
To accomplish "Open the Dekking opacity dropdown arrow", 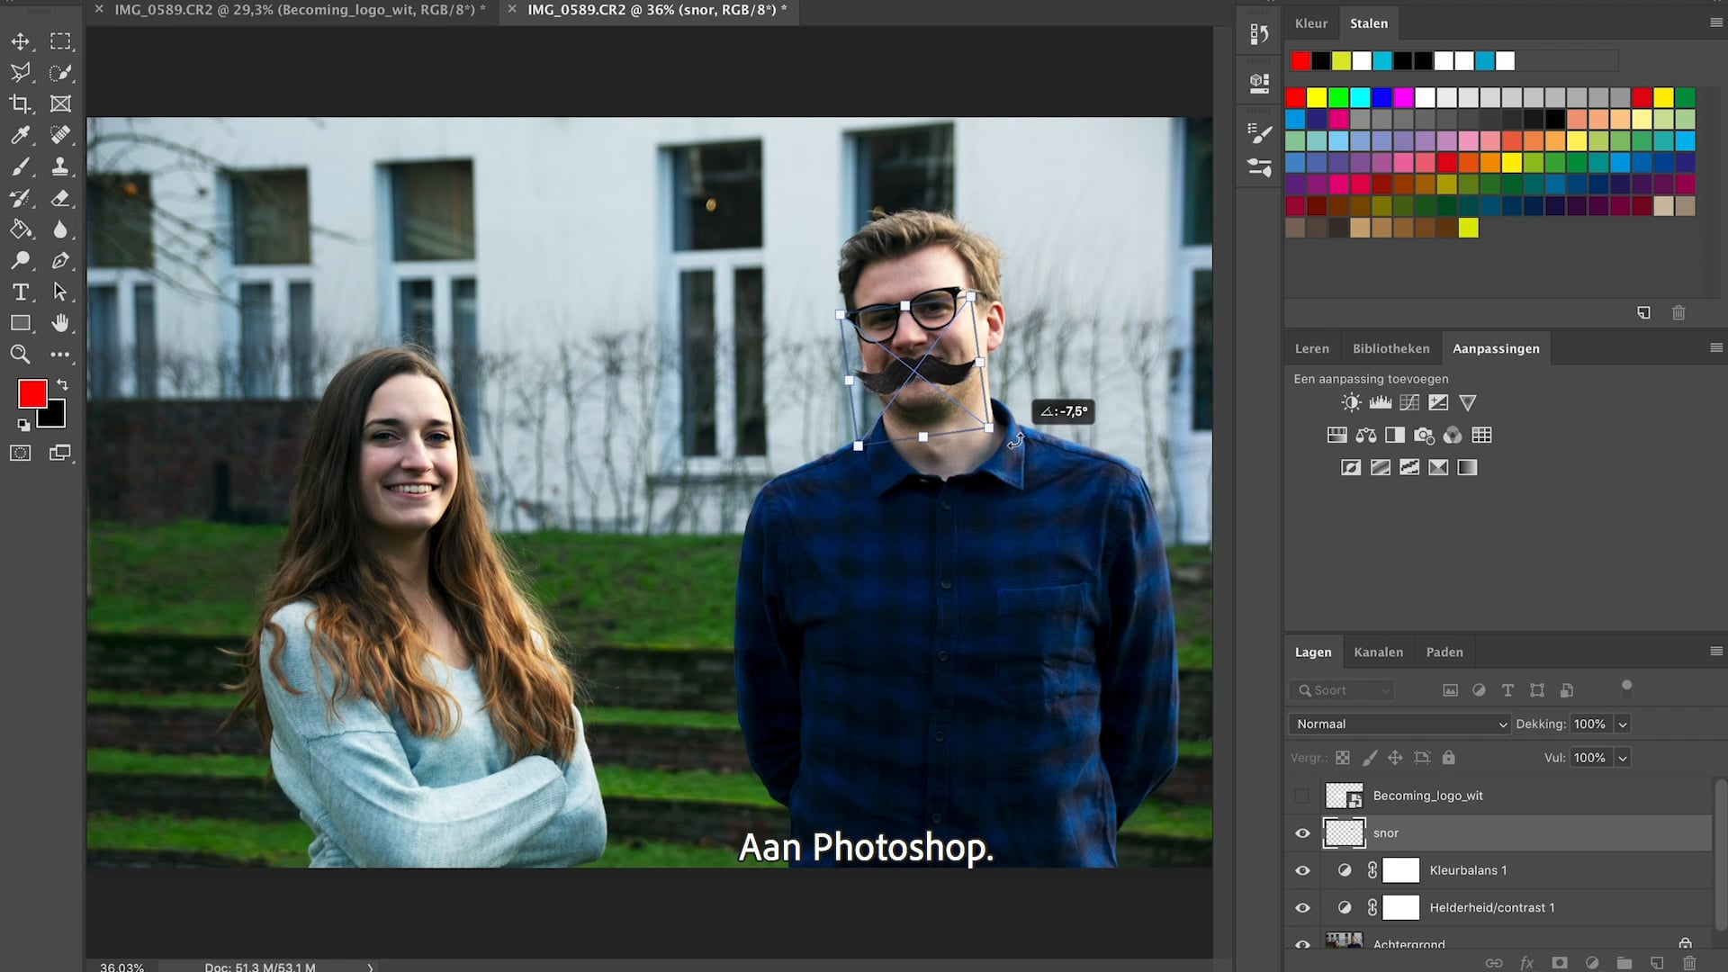I will 1622,724.
